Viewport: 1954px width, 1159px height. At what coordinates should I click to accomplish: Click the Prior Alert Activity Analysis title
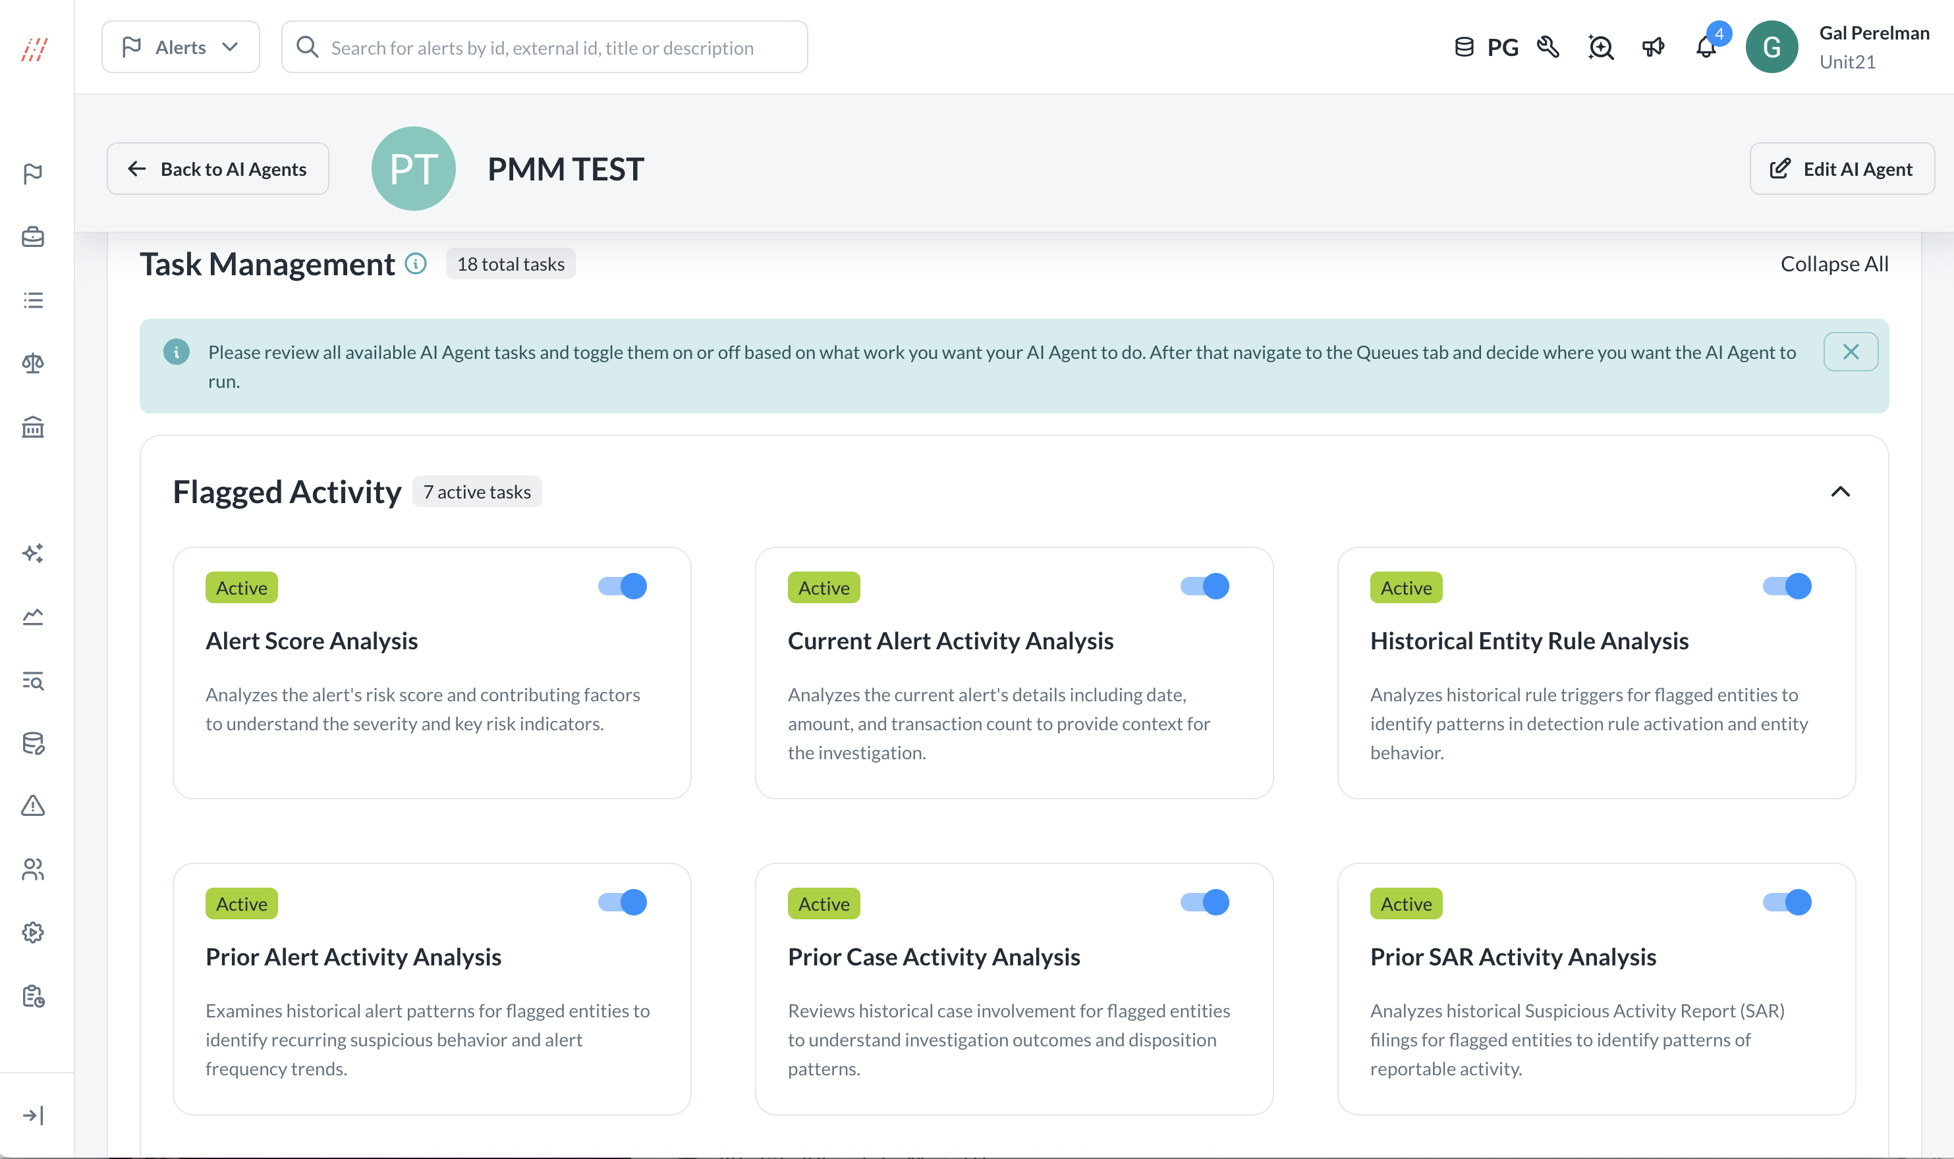coord(353,957)
